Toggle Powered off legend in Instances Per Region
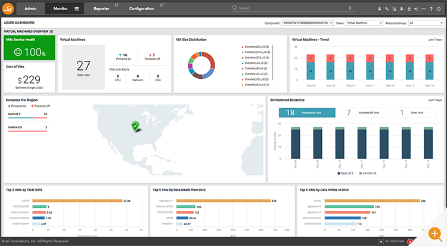 pos(41,106)
